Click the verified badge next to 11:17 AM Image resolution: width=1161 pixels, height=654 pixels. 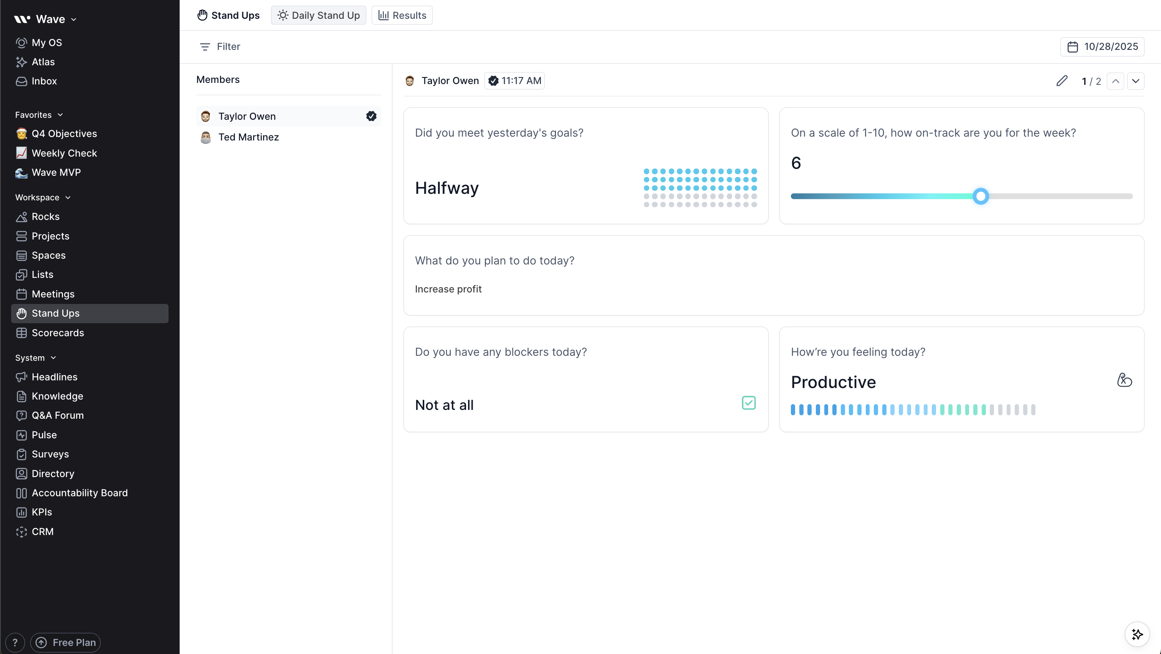tap(493, 81)
